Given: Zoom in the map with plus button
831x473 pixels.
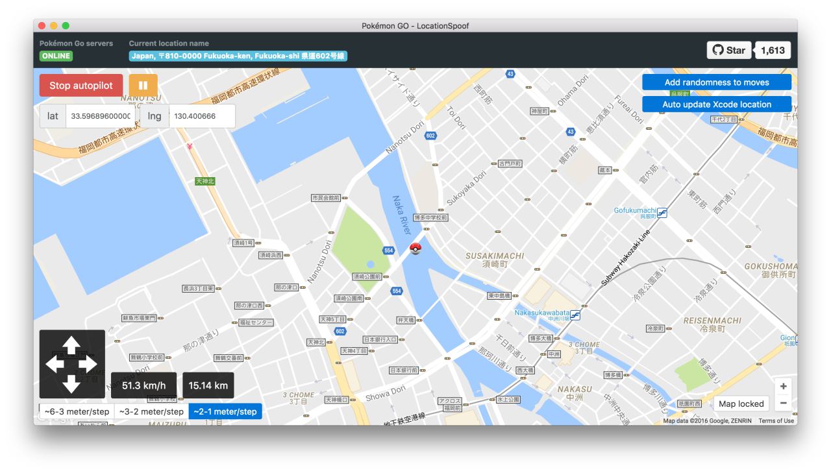Looking at the screenshot, I should coord(784,386).
